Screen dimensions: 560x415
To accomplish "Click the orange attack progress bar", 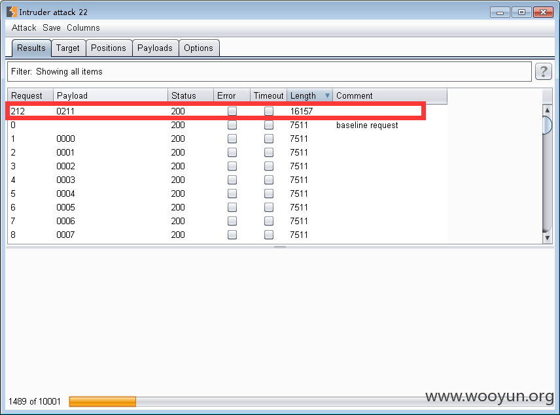I will click(103, 401).
